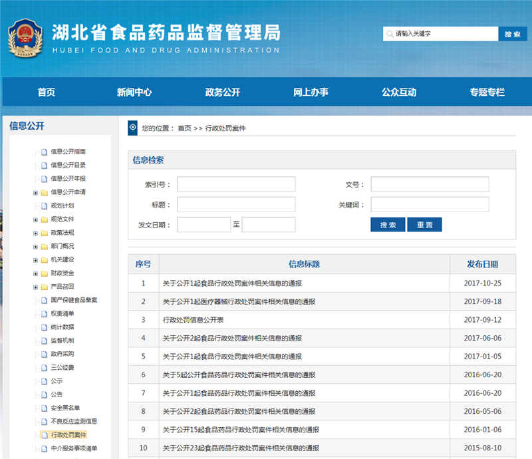Open the 行政处罚信息公开表 notice link
Image resolution: width=532 pixels, height=459 pixels.
point(194,319)
